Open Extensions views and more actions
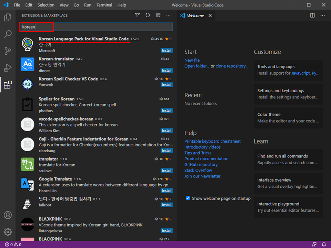 pyautogui.click(x=168, y=15)
